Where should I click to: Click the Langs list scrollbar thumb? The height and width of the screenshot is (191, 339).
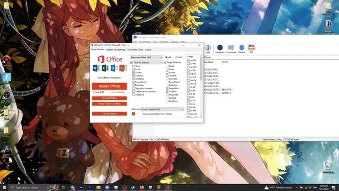pyautogui.click(x=201, y=68)
